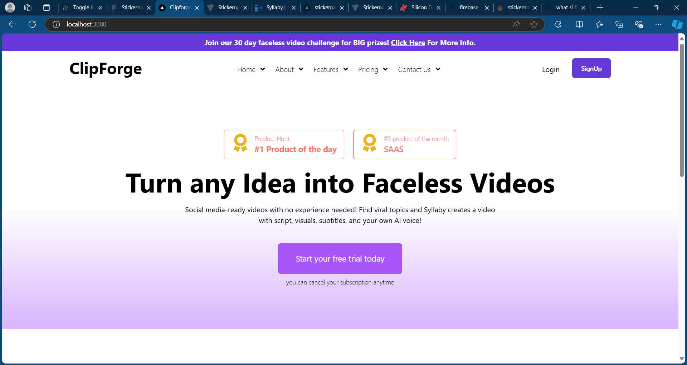Close the Silicon D tab
687x365 pixels.
tap(438, 8)
